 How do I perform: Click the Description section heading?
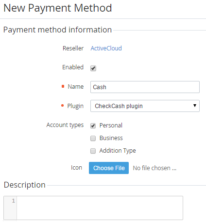(24, 185)
